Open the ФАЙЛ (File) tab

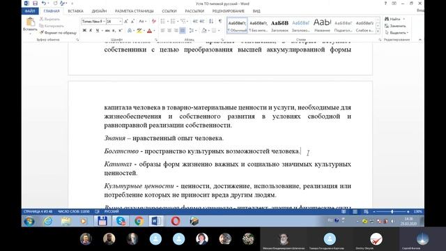click(x=30, y=11)
